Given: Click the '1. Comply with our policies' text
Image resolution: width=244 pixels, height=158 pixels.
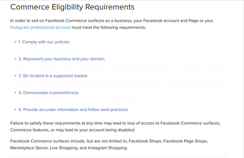Looking at the screenshot, I should 44,42.
